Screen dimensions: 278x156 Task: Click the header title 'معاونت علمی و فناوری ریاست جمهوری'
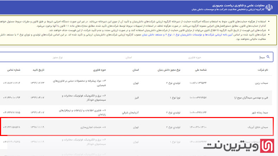point(238,6)
